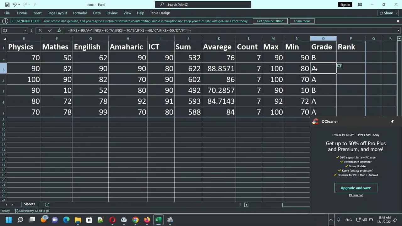Open the Page Layout tab
Viewport: 402px width, 226px height.
pos(57,13)
